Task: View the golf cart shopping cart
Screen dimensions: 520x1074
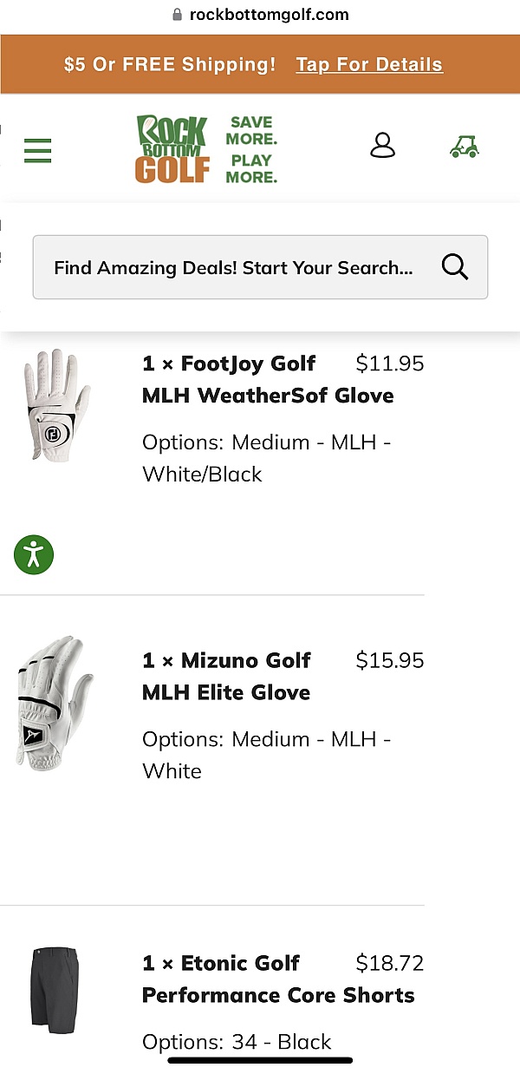Action: [465, 147]
